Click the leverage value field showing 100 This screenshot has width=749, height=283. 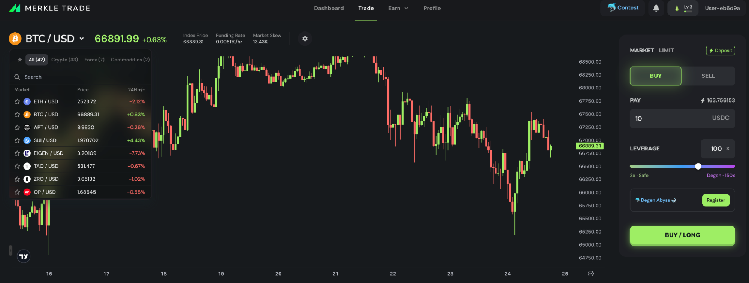tap(718, 149)
